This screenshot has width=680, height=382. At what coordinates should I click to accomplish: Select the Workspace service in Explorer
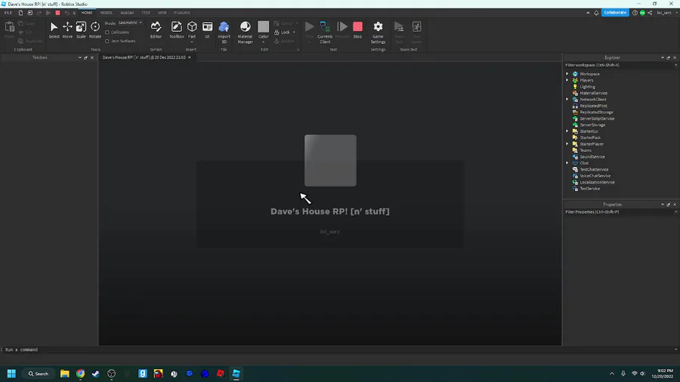[589, 74]
